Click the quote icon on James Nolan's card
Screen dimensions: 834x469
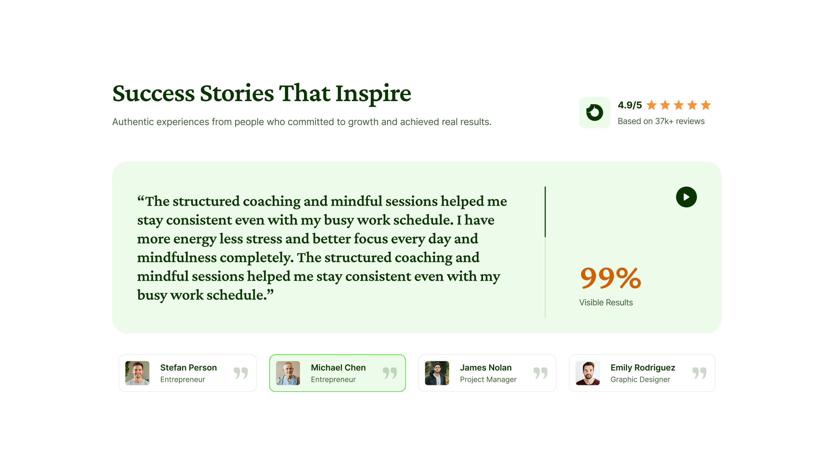(541, 372)
